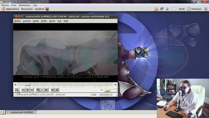This screenshot has width=209, height=118.
Task: Step forward with right seek arrow
Action: pos(115,85)
